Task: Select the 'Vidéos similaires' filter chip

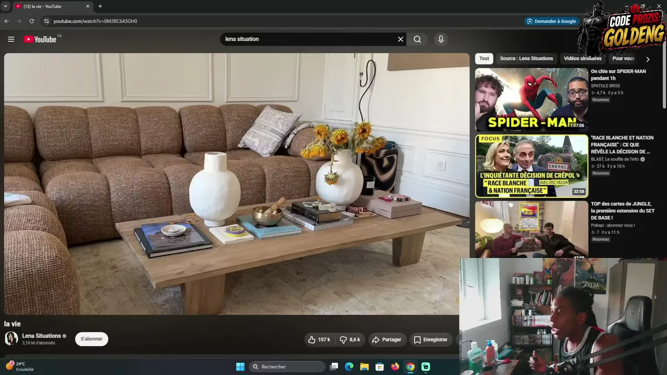Action: click(583, 58)
